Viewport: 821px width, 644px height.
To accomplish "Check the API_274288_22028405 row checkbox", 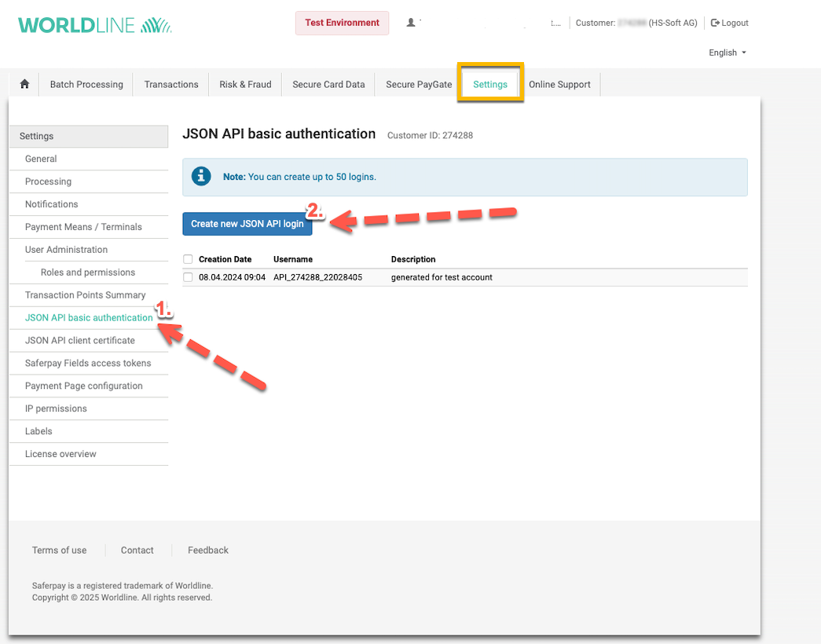I will pyautogui.click(x=188, y=277).
